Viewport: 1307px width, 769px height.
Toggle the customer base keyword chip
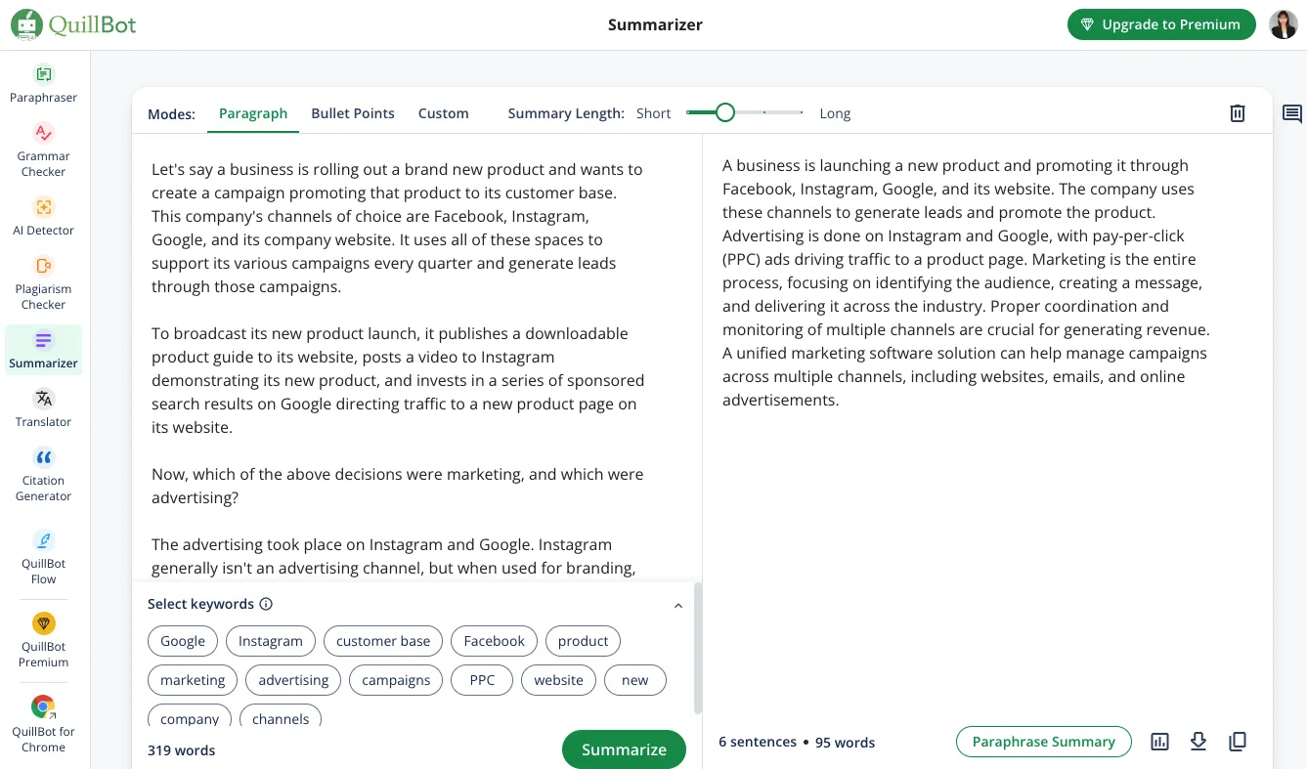coord(383,641)
